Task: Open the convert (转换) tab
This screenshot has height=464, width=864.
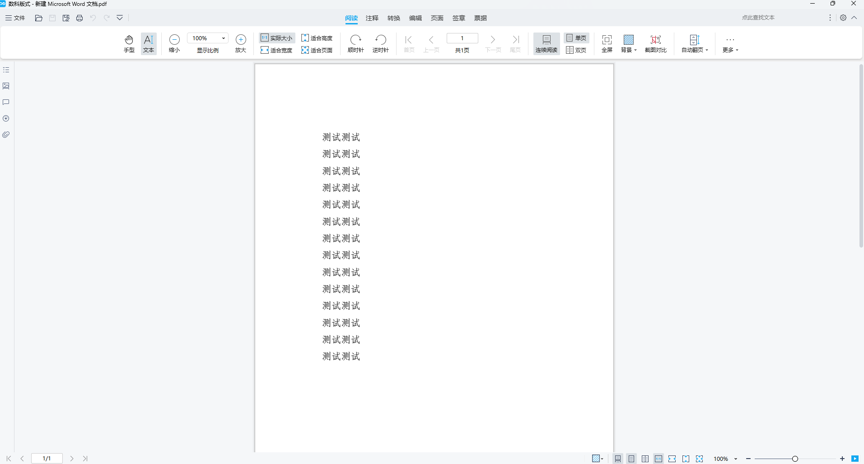Action: click(393, 18)
